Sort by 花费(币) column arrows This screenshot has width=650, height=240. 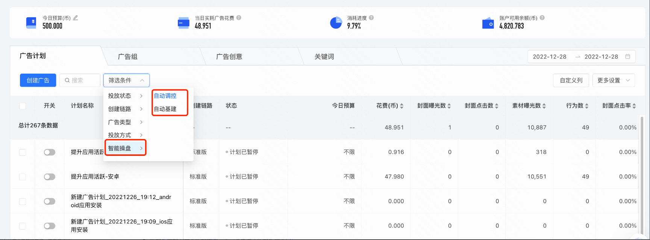[x=402, y=106]
